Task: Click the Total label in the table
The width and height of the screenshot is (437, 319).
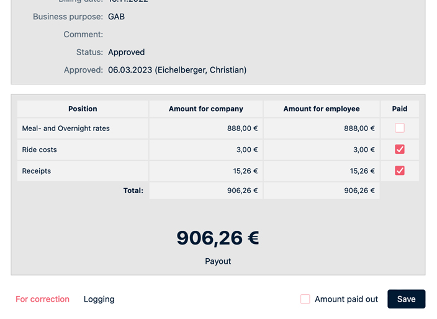Action: tap(133, 191)
